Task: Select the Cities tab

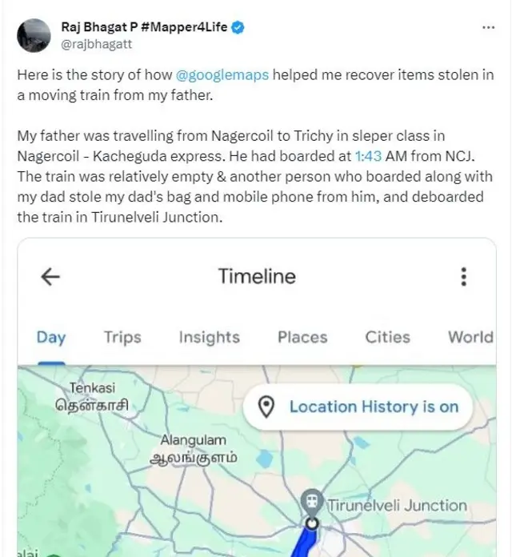Action: [388, 337]
